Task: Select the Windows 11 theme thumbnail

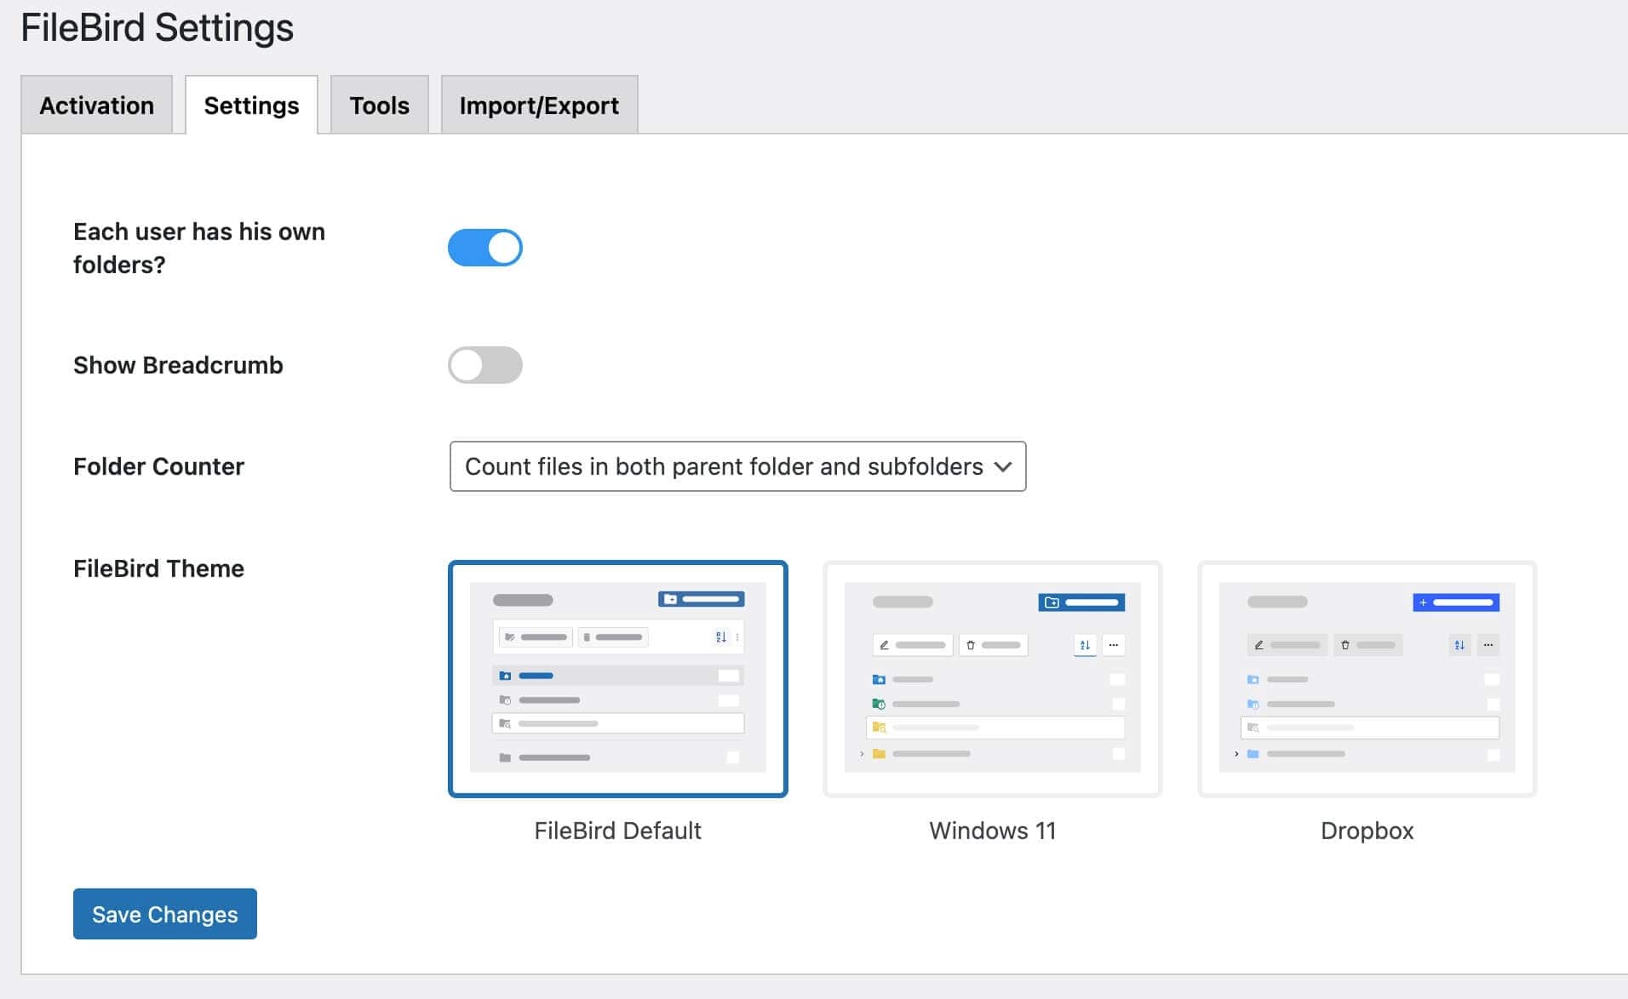Action: pos(992,678)
